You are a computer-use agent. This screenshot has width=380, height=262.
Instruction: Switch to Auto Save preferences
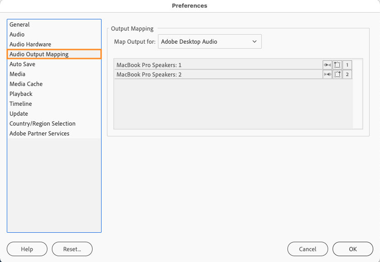[22, 64]
